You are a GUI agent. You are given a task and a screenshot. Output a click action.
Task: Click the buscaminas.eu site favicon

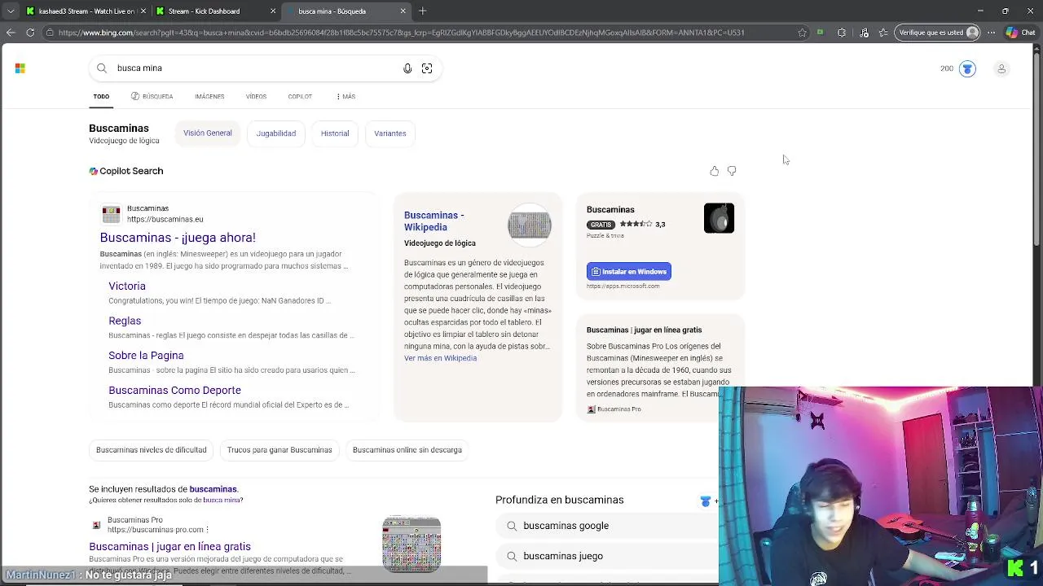pyautogui.click(x=111, y=214)
